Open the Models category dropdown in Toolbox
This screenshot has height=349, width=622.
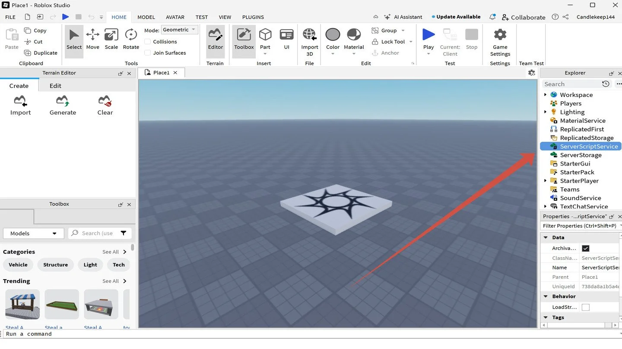(x=33, y=233)
